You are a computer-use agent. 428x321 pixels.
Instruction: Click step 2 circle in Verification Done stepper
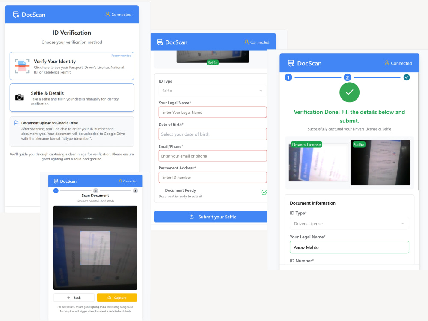(x=347, y=77)
